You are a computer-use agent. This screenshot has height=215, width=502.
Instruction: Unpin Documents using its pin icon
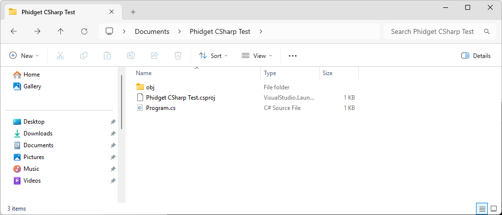(x=113, y=145)
